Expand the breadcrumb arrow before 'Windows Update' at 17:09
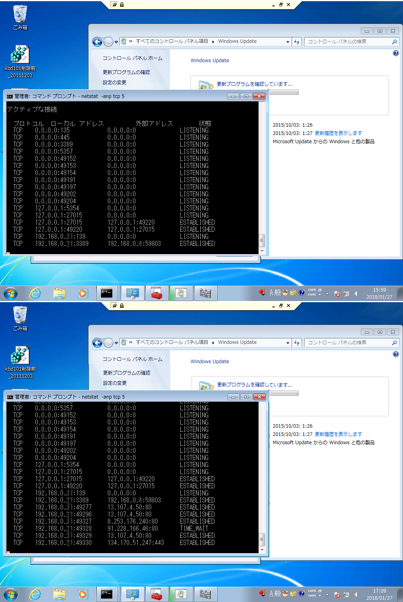 click(213, 343)
